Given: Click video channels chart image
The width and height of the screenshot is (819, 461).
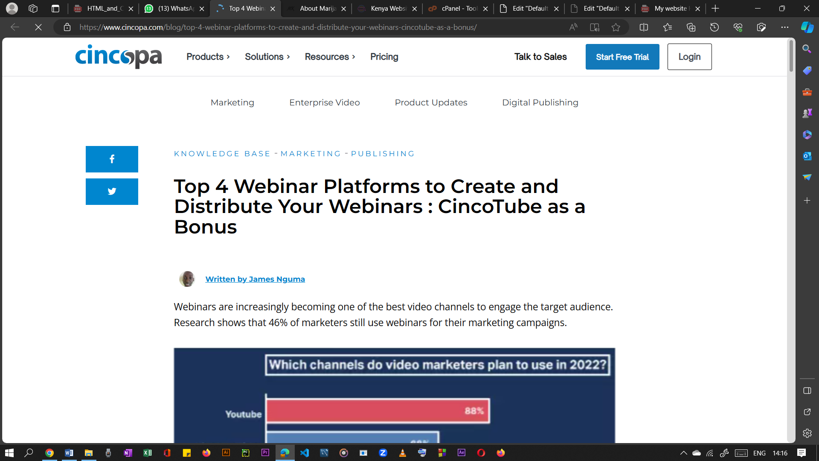Looking at the screenshot, I should click(x=394, y=396).
